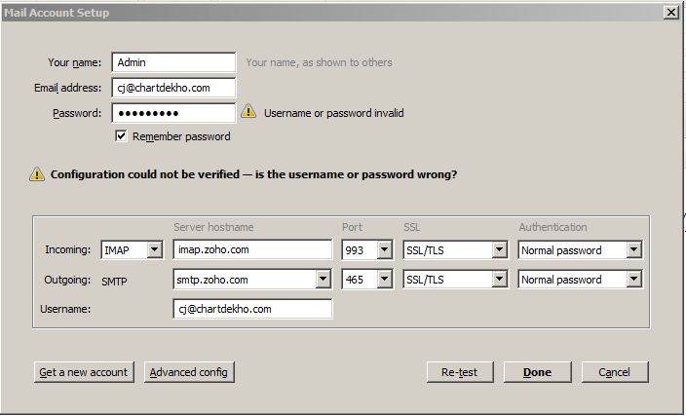Open the incoming SSL/TLS dropdown
The image size is (686, 416).
499,250
